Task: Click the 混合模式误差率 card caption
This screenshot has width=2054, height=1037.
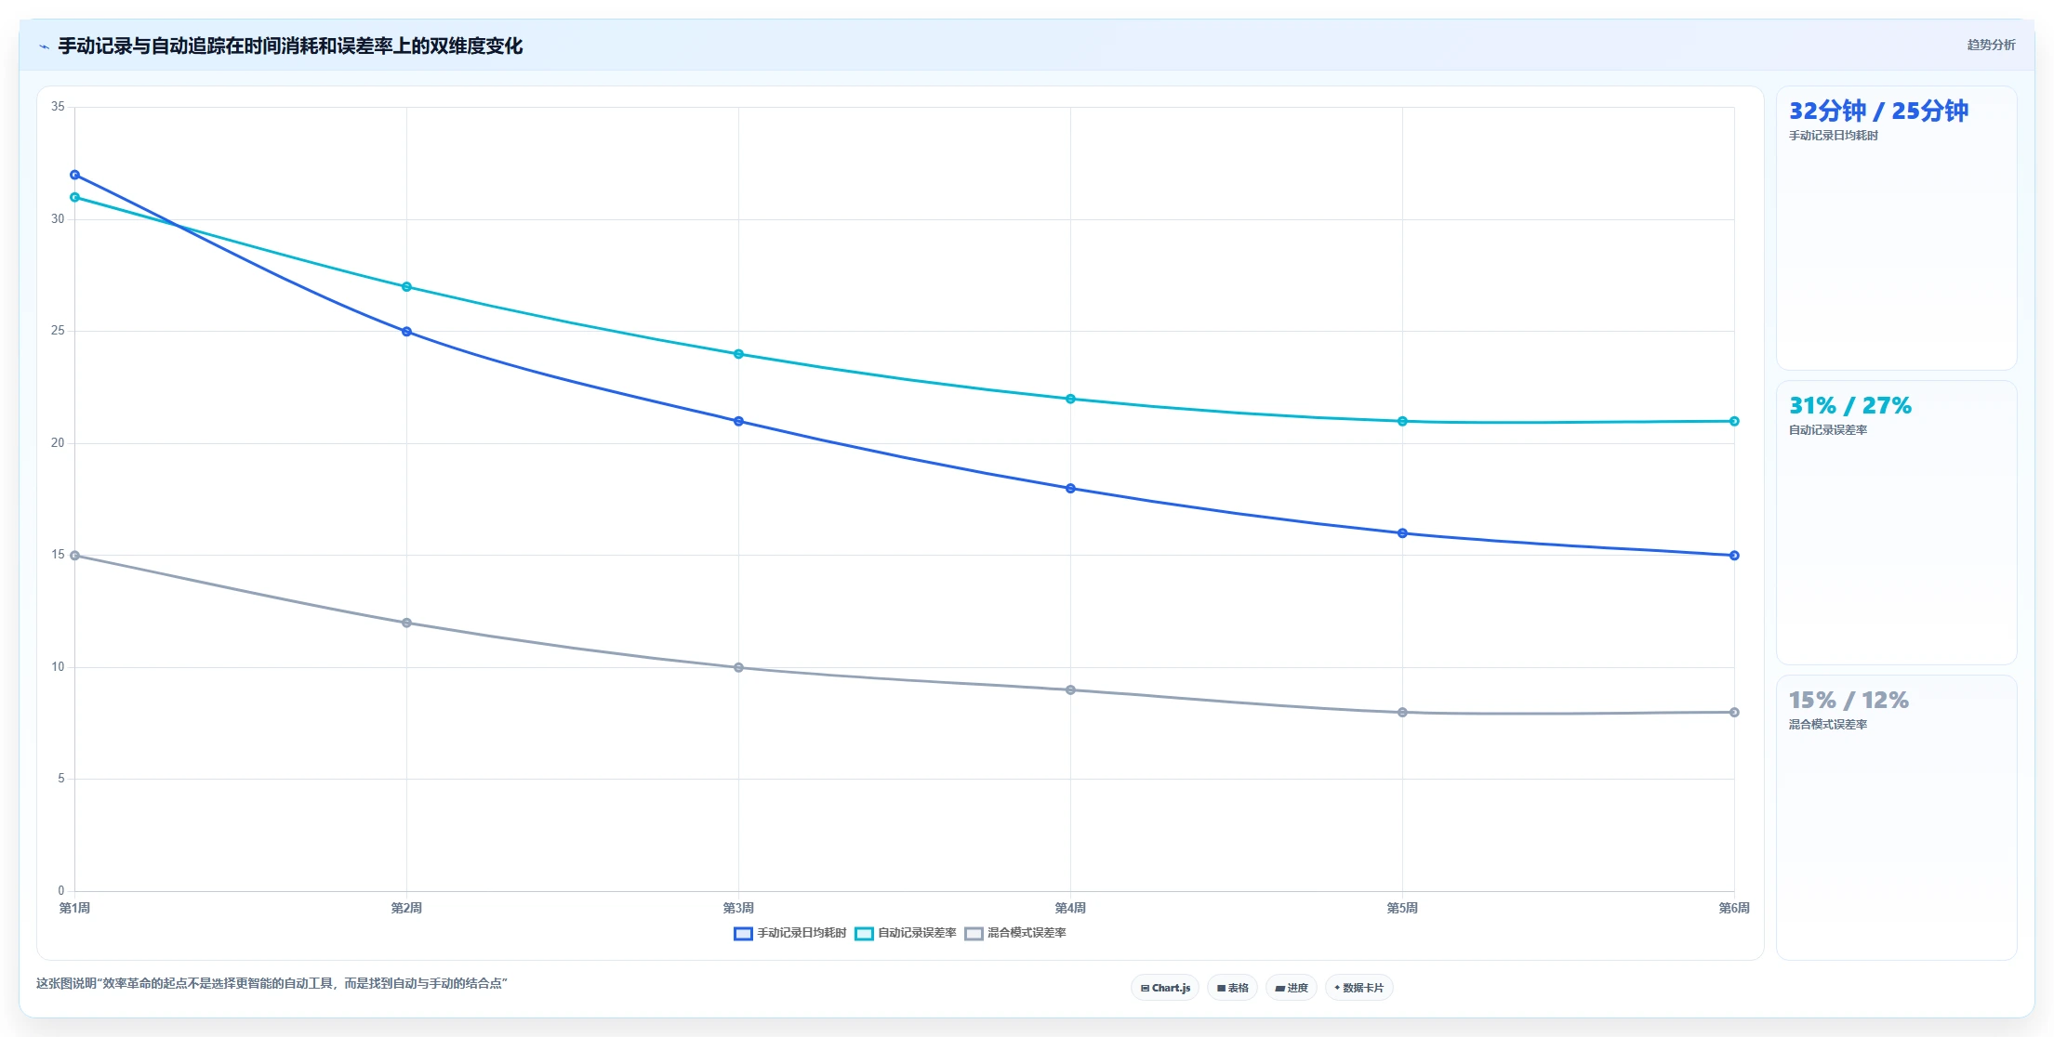Action: [1828, 725]
